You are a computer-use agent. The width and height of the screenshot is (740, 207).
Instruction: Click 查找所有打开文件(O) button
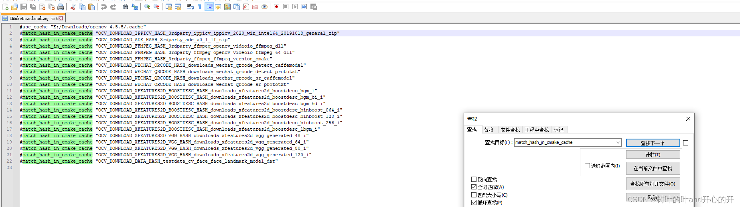tap(653, 184)
